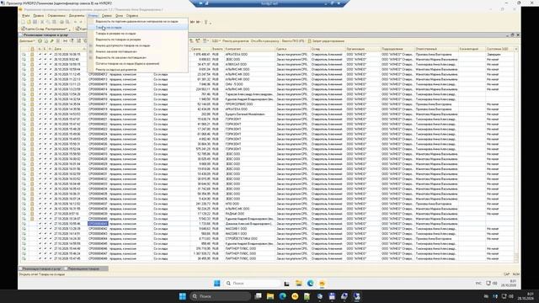Open the ЭДО dropdown in list toolbar

pos(216,41)
